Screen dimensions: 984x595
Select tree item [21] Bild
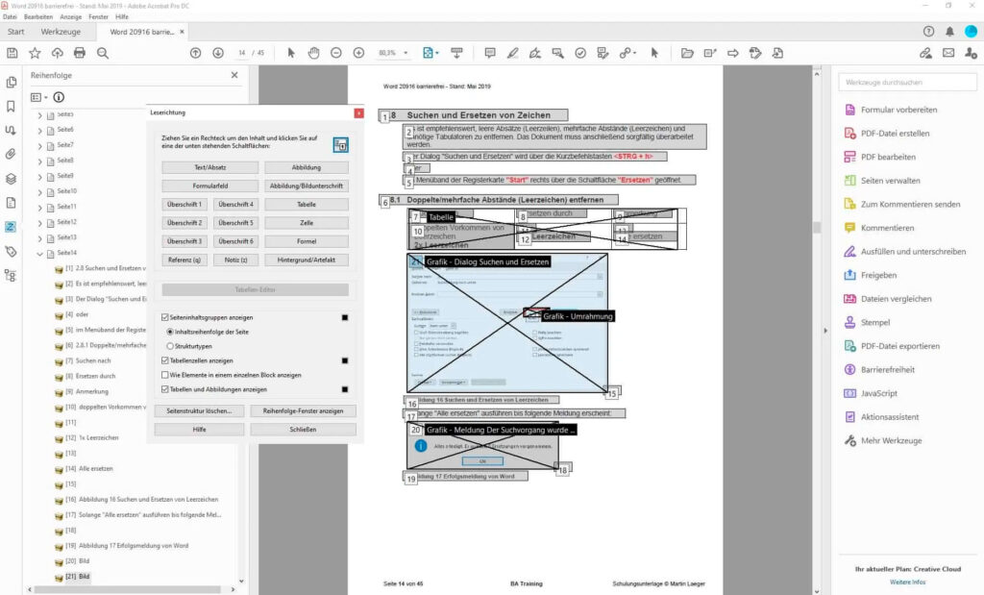78,576
